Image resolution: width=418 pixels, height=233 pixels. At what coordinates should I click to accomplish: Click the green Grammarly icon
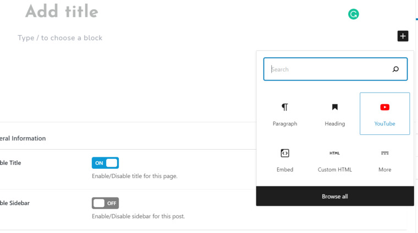click(354, 15)
